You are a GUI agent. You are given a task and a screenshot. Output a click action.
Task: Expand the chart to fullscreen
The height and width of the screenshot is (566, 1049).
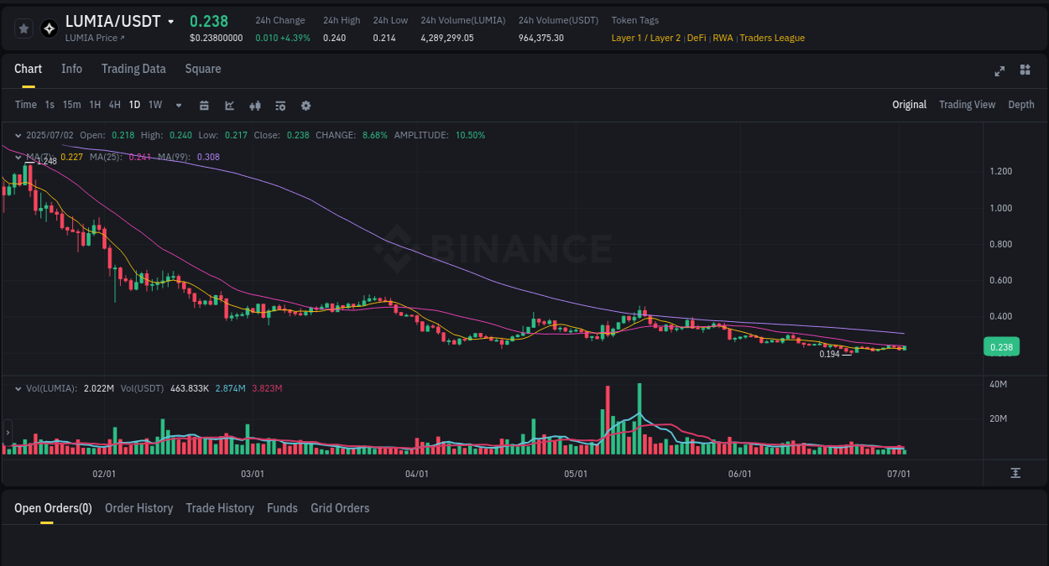999,71
